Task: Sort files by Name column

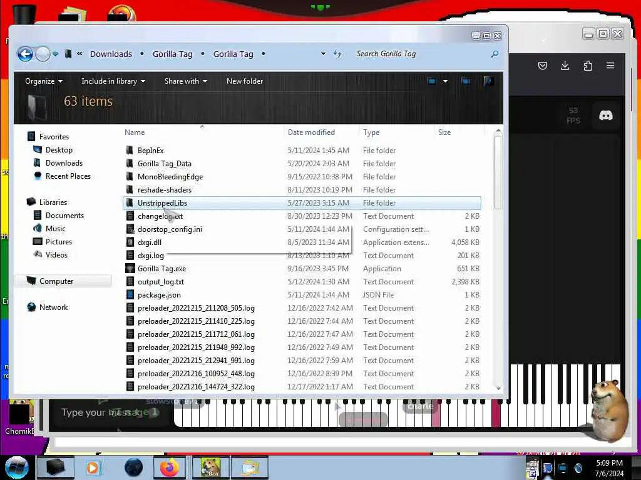Action: click(135, 132)
